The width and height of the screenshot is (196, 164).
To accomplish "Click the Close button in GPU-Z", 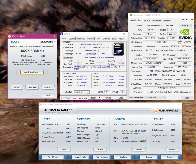I will 187,98.
